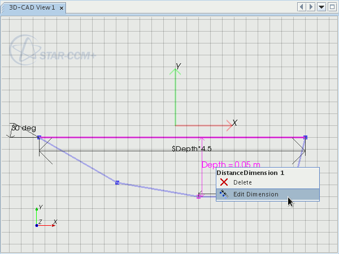Choose Edit Dimension from the context menu

click(x=268, y=194)
